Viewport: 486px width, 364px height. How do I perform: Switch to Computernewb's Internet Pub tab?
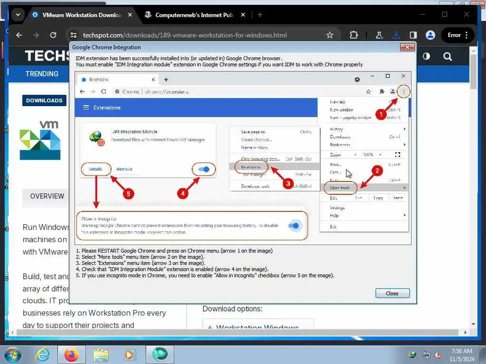194,15
